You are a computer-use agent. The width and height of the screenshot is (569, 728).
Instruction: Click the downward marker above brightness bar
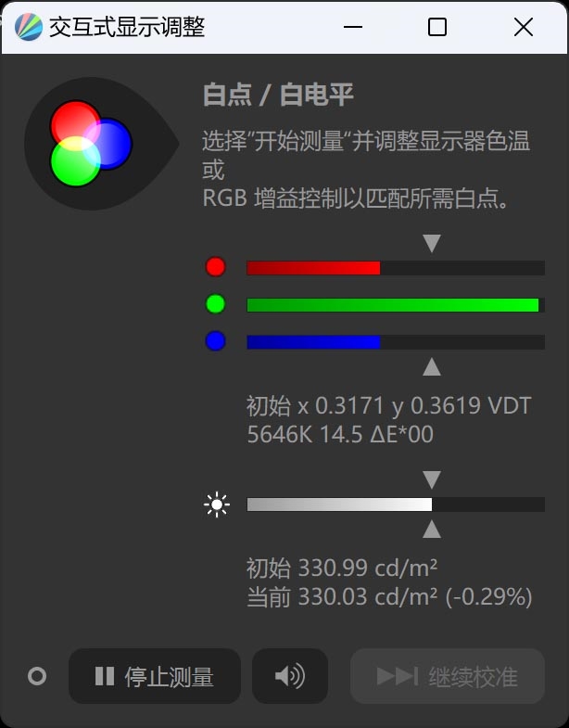click(x=432, y=479)
